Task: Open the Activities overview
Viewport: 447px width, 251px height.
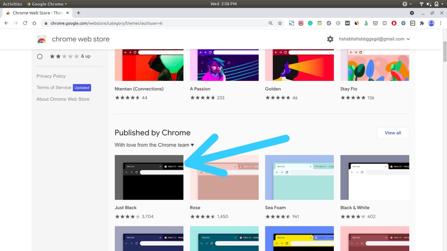Action: click(x=13, y=4)
